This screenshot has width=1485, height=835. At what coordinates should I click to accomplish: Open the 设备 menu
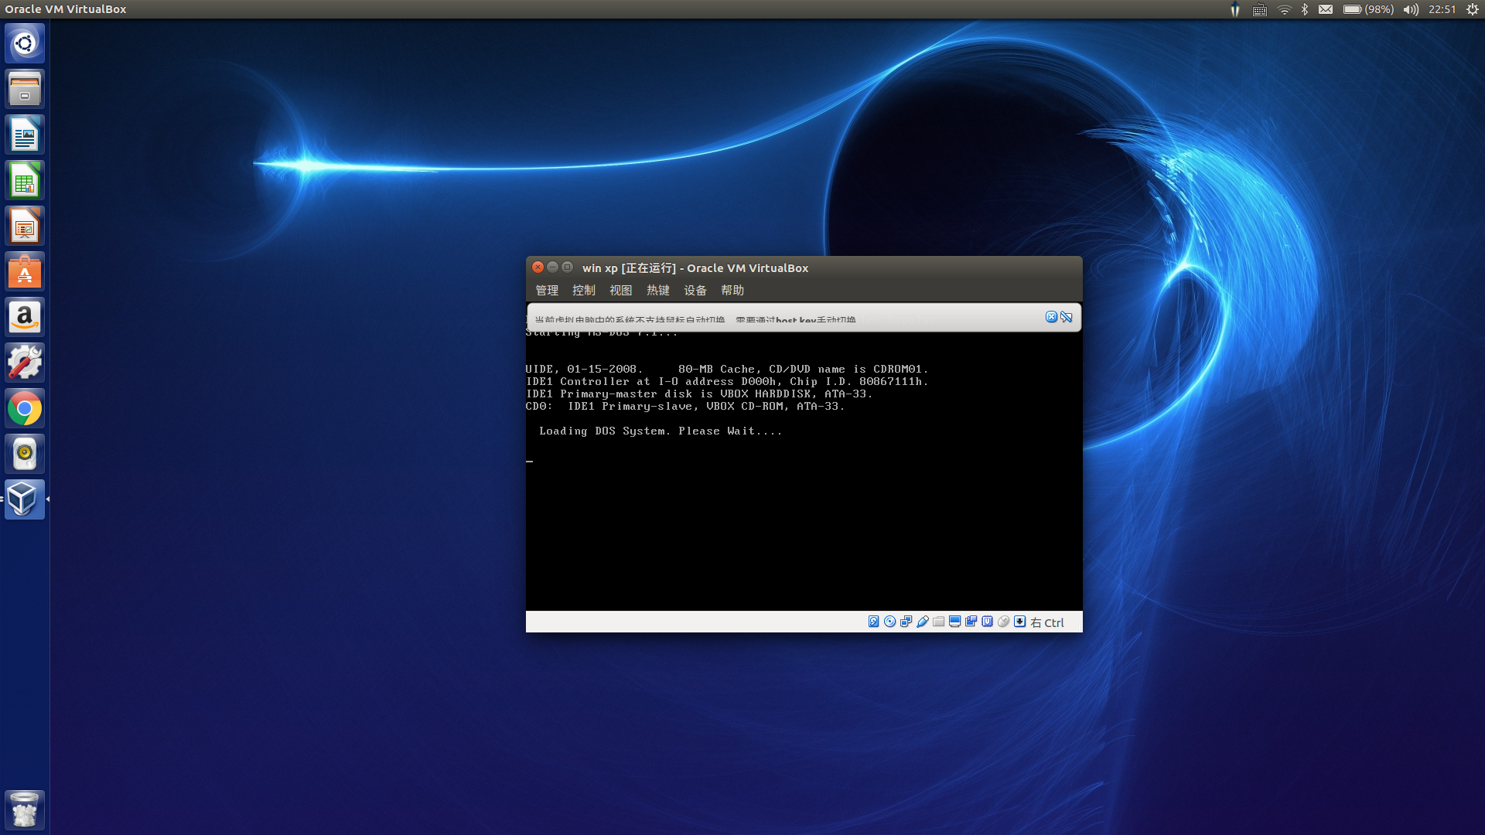pyautogui.click(x=695, y=291)
